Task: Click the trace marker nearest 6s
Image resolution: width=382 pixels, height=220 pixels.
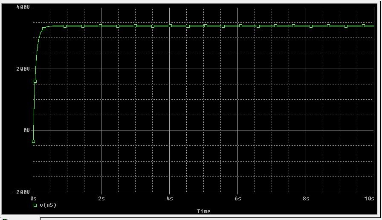Action: coord(240,26)
